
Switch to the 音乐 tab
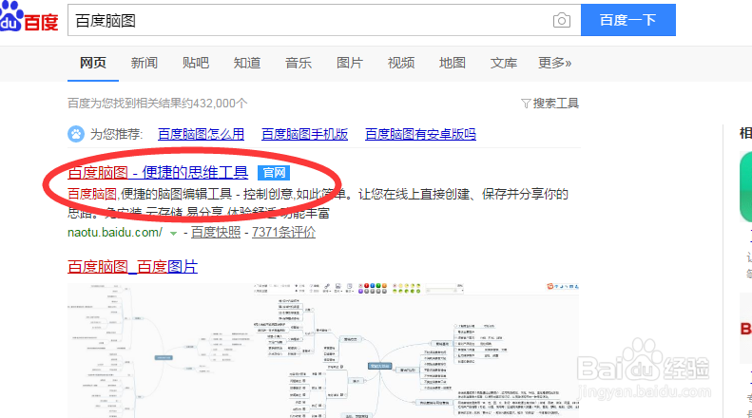(299, 63)
